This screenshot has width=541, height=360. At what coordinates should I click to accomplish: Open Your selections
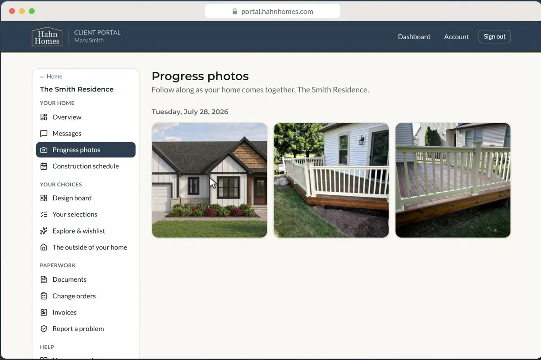click(86, 214)
